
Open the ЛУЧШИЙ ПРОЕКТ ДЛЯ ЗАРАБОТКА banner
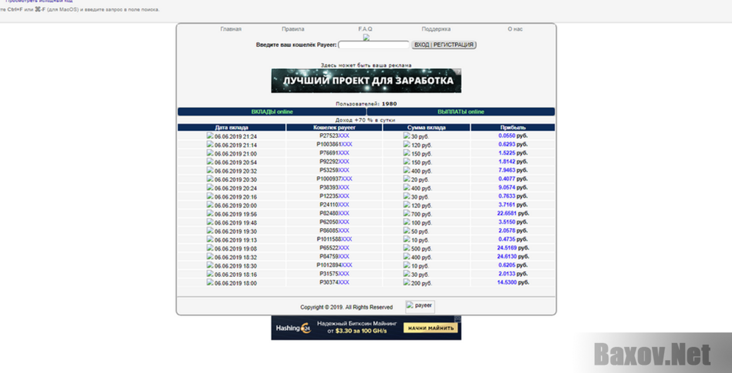pyautogui.click(x=366, y=80)
